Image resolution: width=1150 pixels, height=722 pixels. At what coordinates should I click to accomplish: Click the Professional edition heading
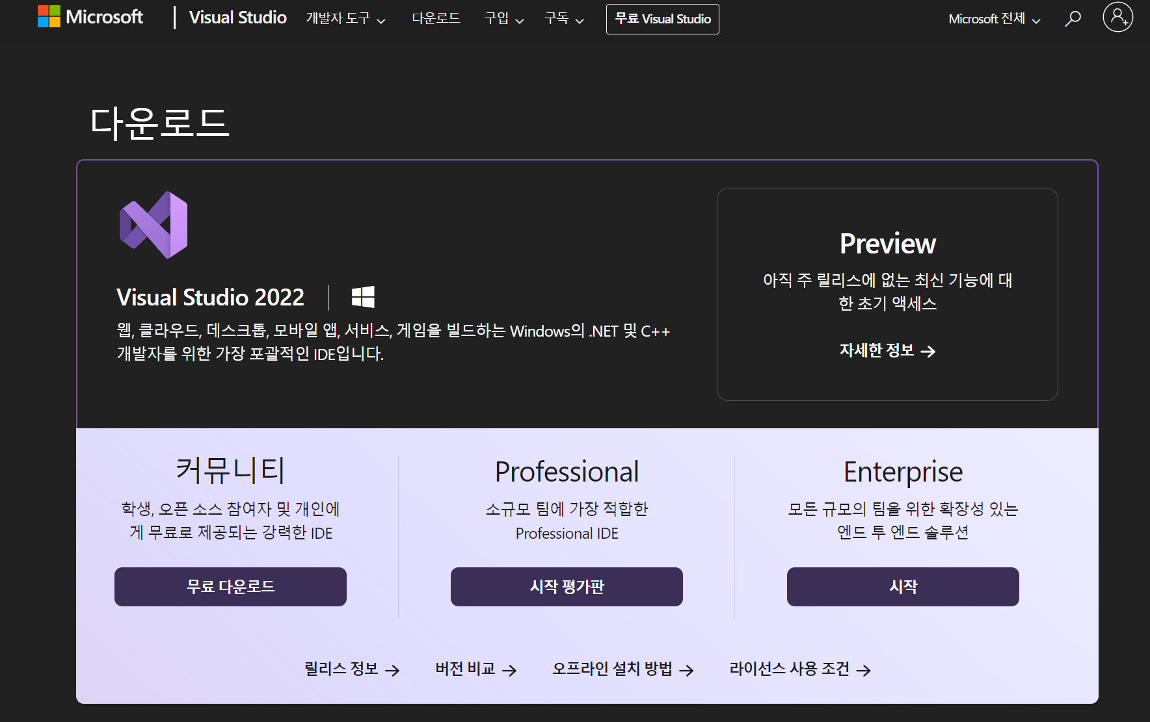click(x=567, y=472)
